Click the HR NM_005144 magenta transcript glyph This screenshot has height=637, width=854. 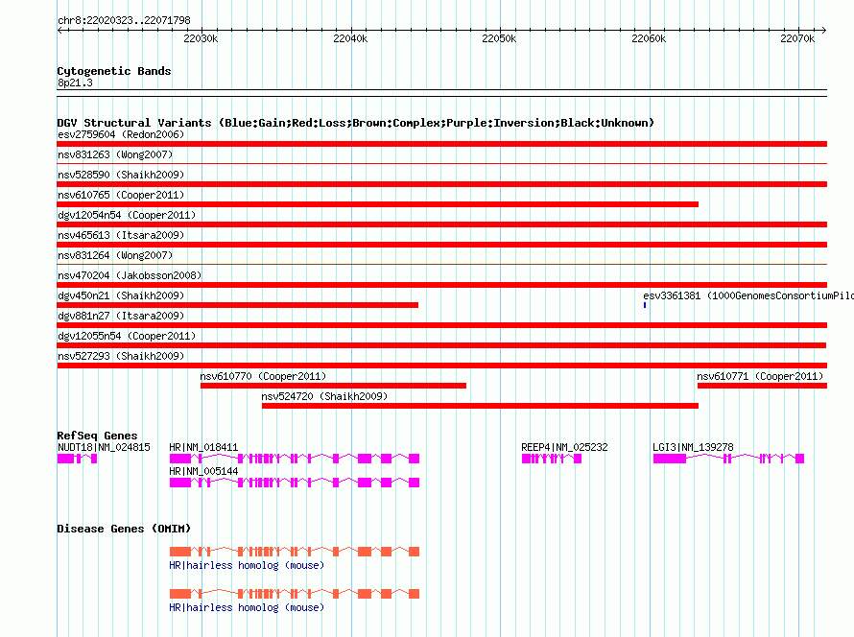[x=295, y=483]
